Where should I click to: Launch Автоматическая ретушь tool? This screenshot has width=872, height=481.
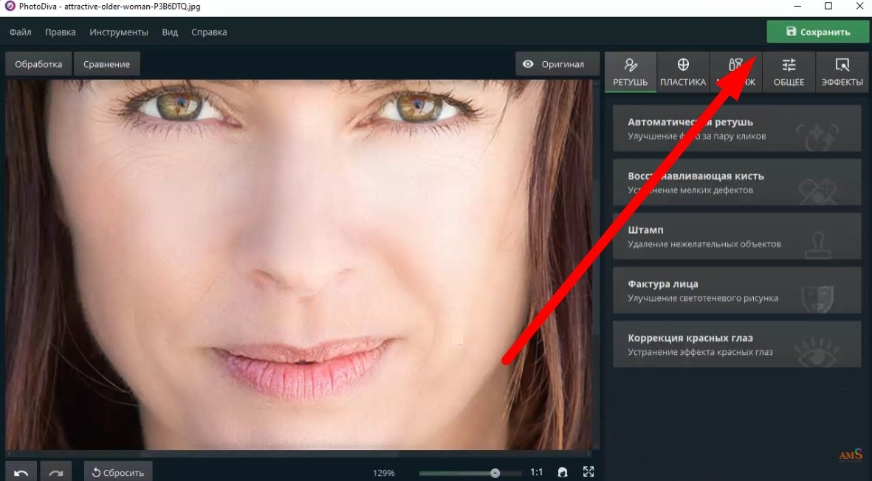pos(737,128)
